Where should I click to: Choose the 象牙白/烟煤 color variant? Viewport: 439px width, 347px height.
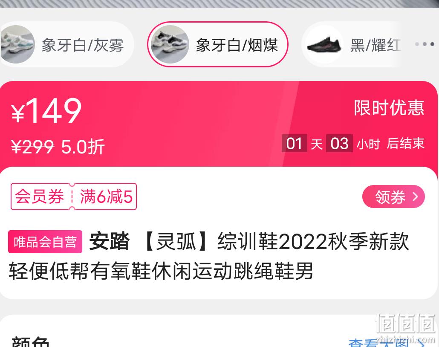(218, 44)
